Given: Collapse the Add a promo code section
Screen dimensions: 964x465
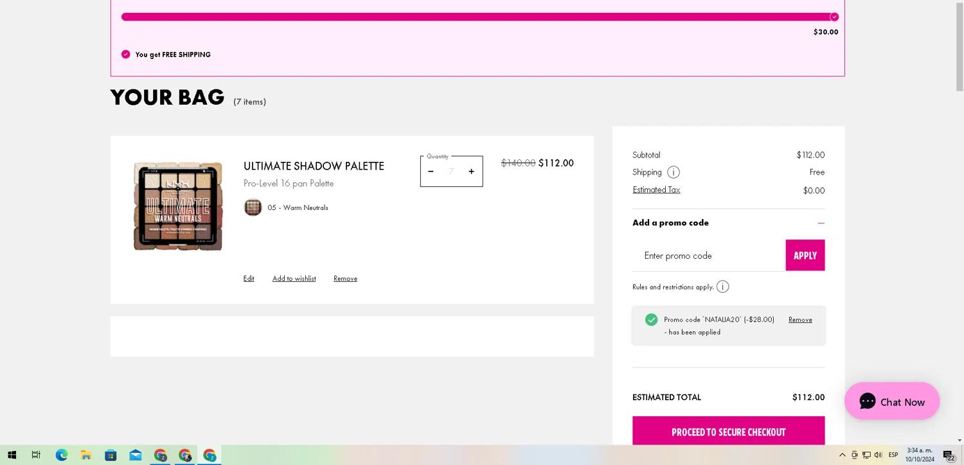Looking at the screenshot, I should click(x=821, y=223).
